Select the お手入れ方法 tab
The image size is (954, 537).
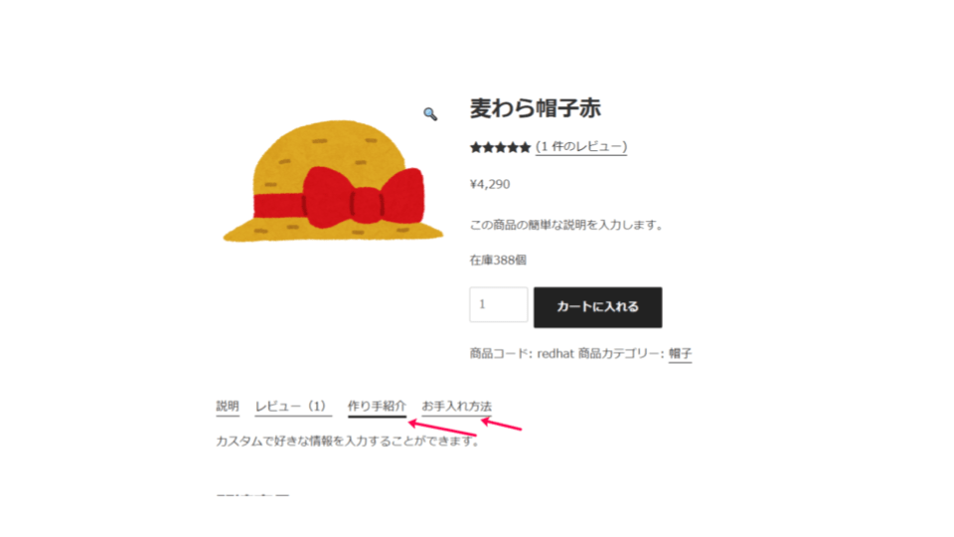pyautogui.click(x=457, y=406)
